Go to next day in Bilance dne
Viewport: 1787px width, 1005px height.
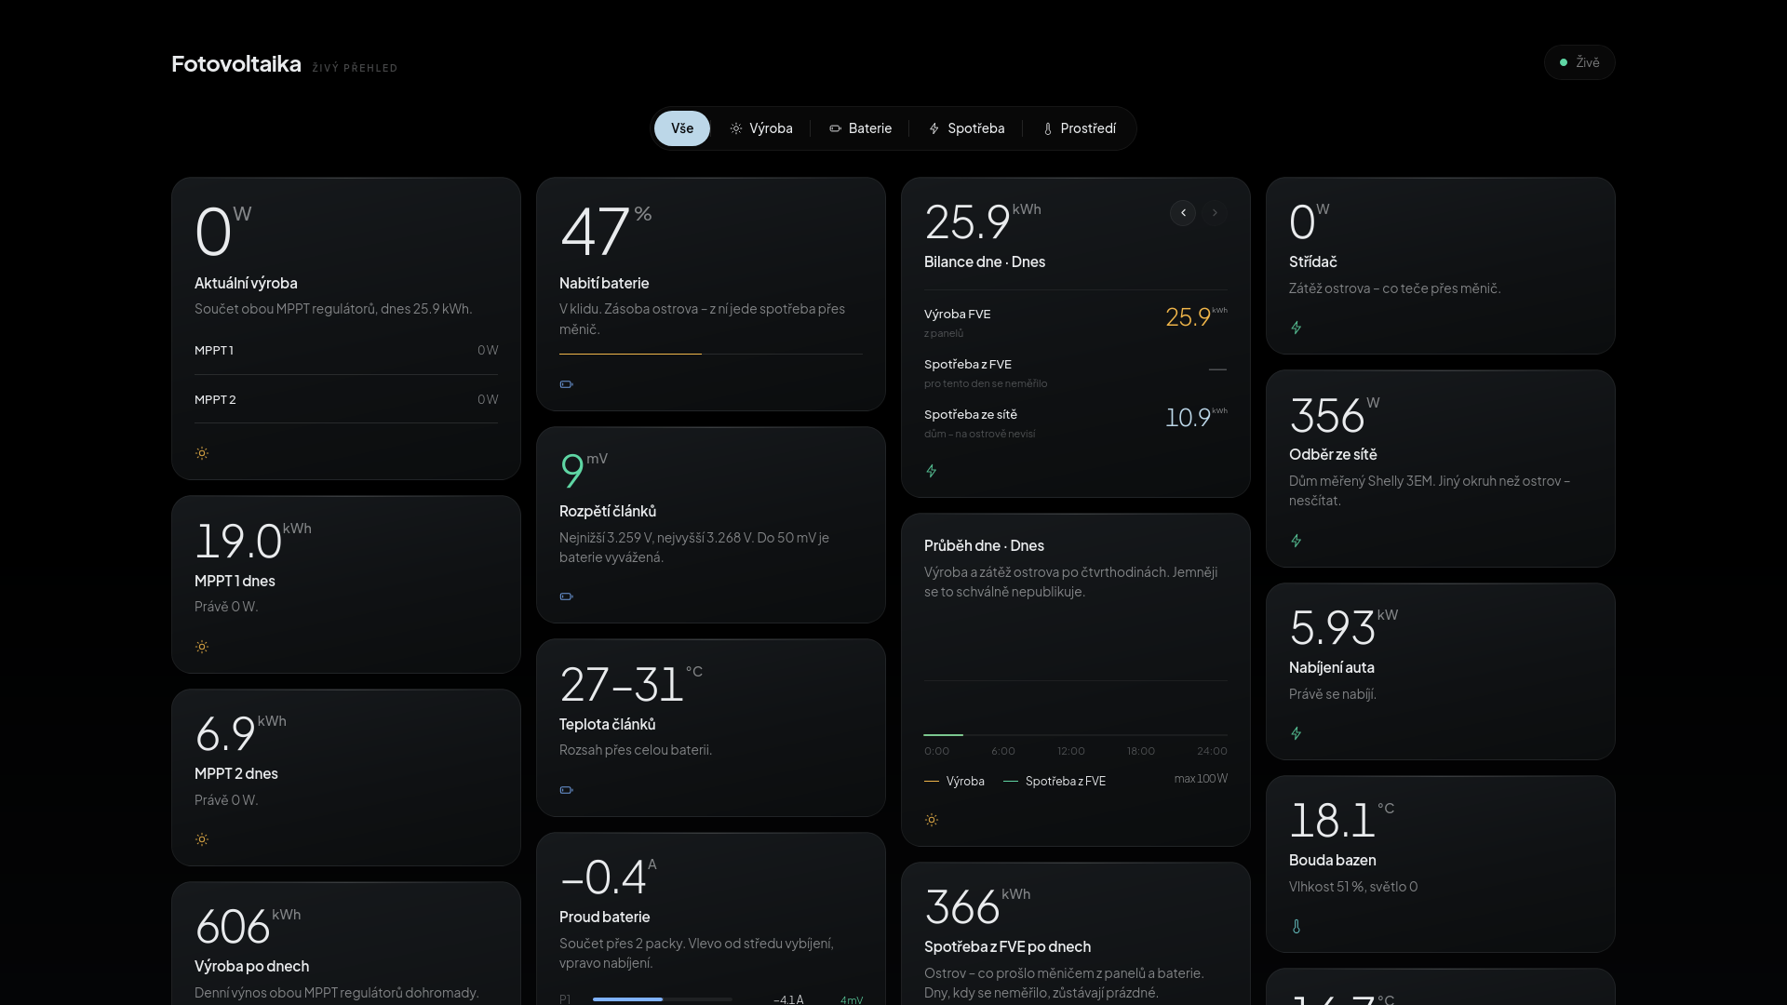click(1215, 213)
